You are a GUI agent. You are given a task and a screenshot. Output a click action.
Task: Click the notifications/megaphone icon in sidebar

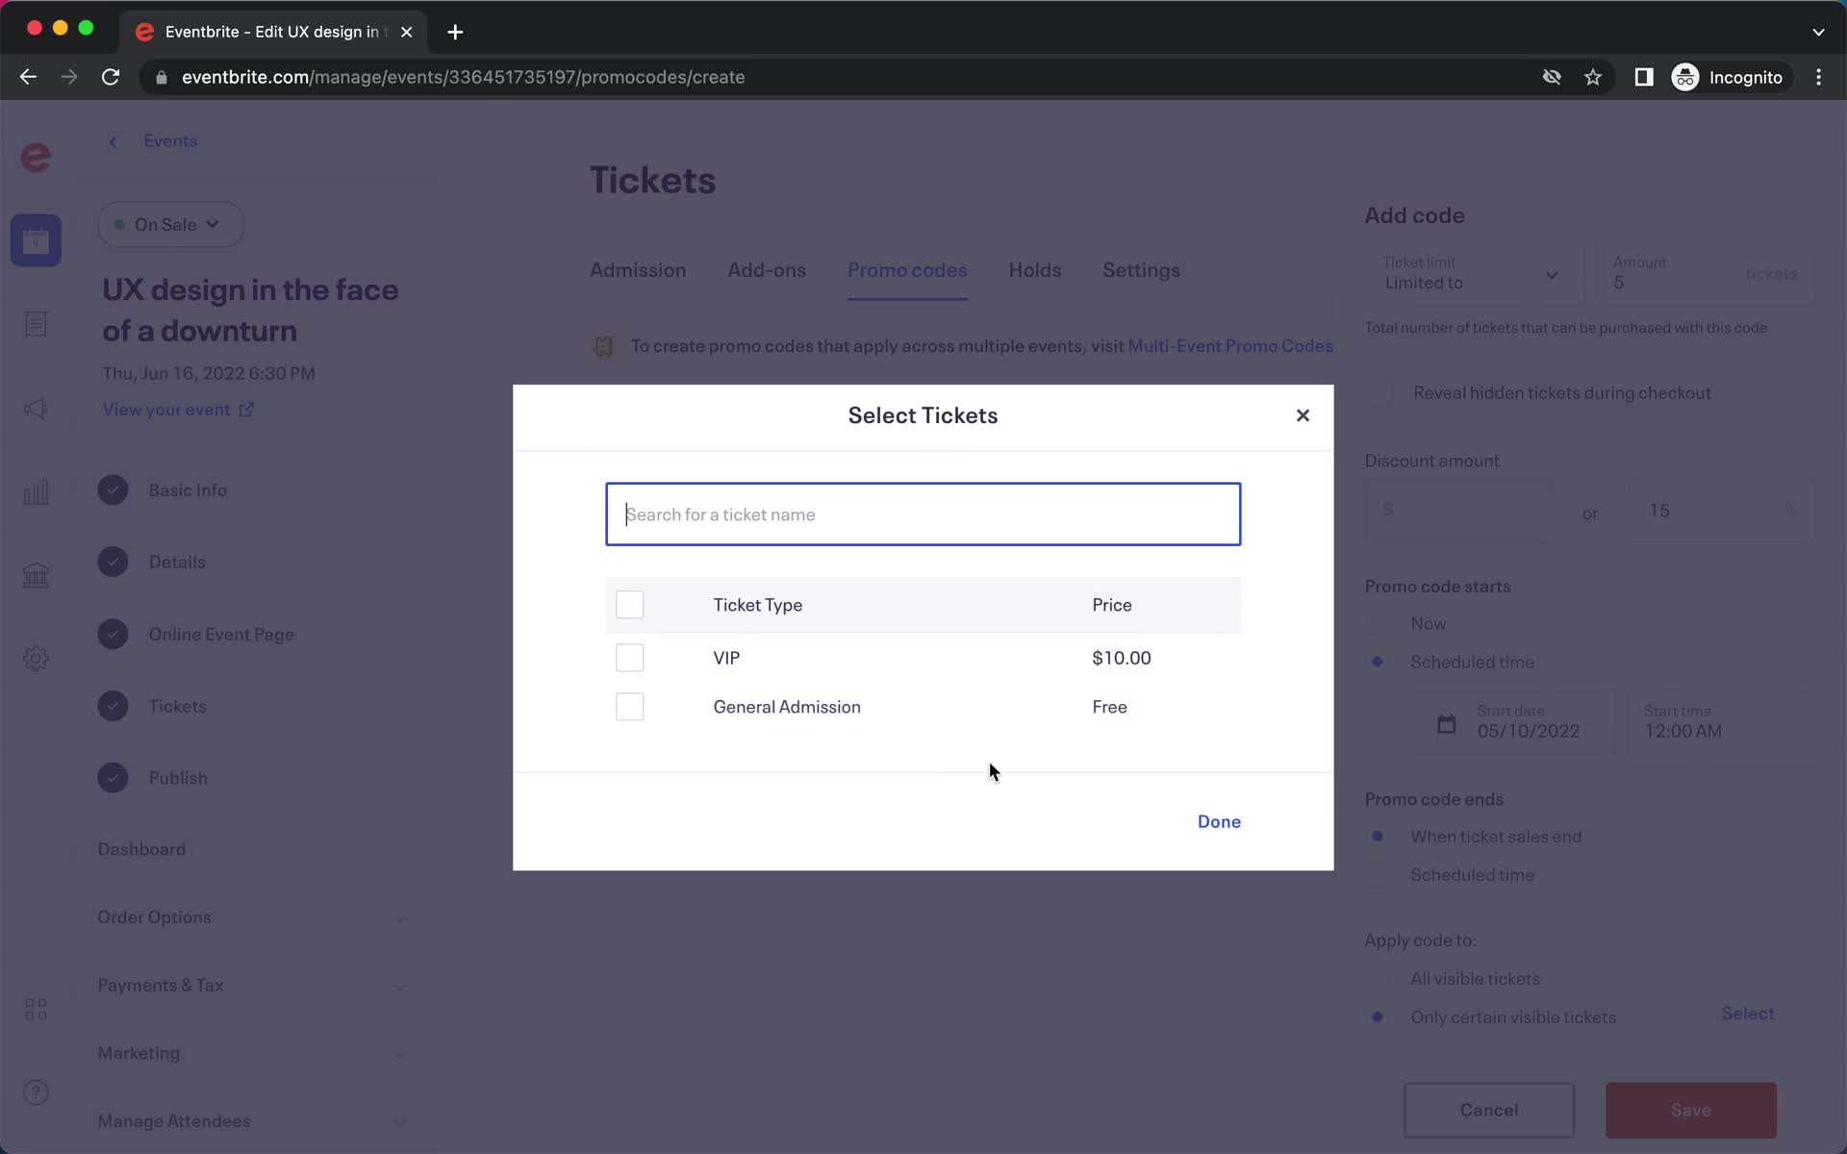click(36, 408)
